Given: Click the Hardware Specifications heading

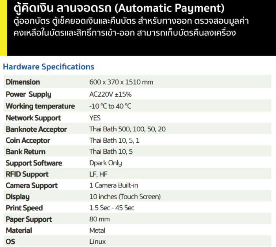Looking at the screenshot, I should [x=49, y=67].
